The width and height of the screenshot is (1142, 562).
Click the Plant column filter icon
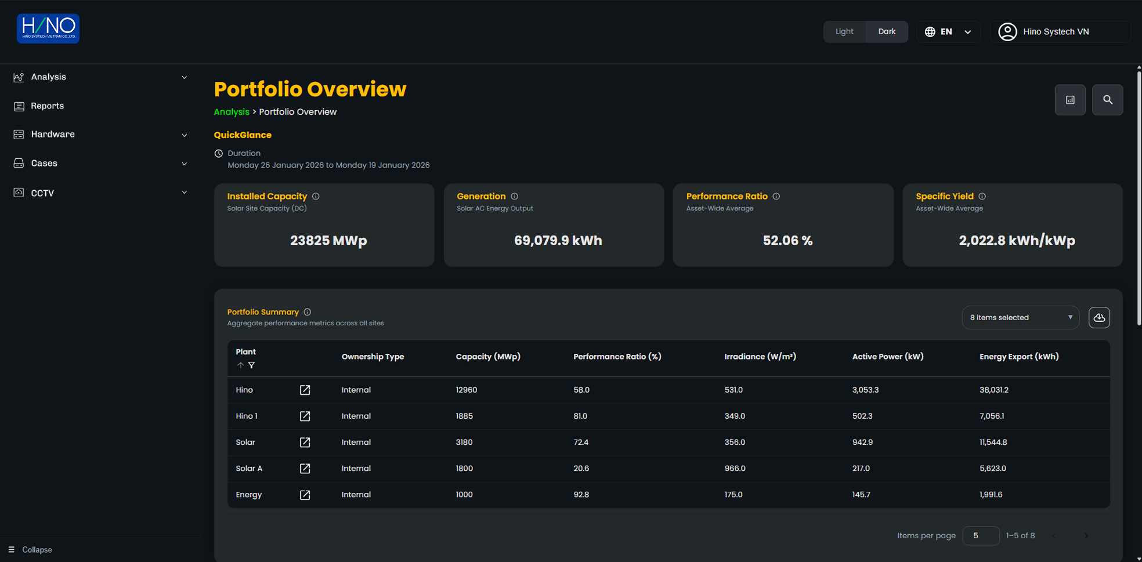coord(252,365)
